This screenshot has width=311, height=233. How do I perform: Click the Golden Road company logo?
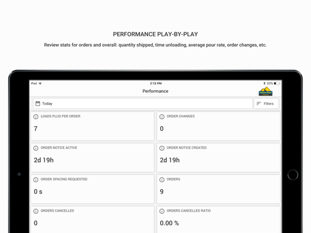point(265,91)
